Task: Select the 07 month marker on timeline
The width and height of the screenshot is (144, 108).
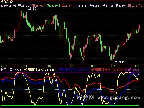Action: (113, 66)
